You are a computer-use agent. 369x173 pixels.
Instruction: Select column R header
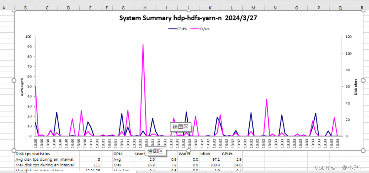[x=362, y=8]
